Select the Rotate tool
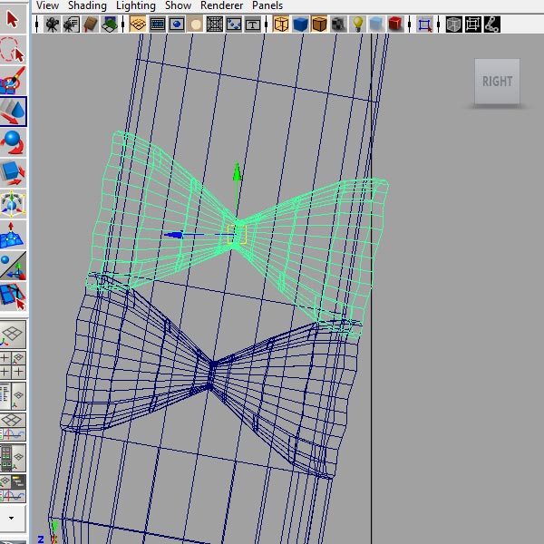The height and width of the screenshot is (544, 544). [x=13, y=142]
